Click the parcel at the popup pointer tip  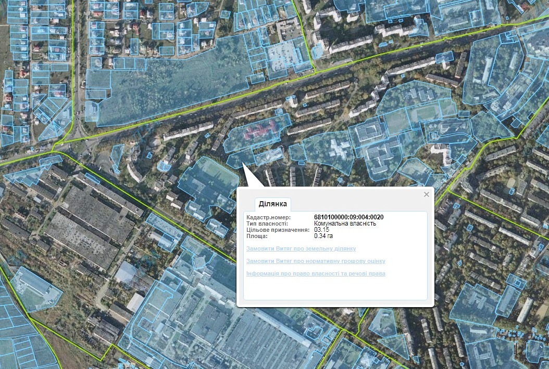[x=239, y=159]
